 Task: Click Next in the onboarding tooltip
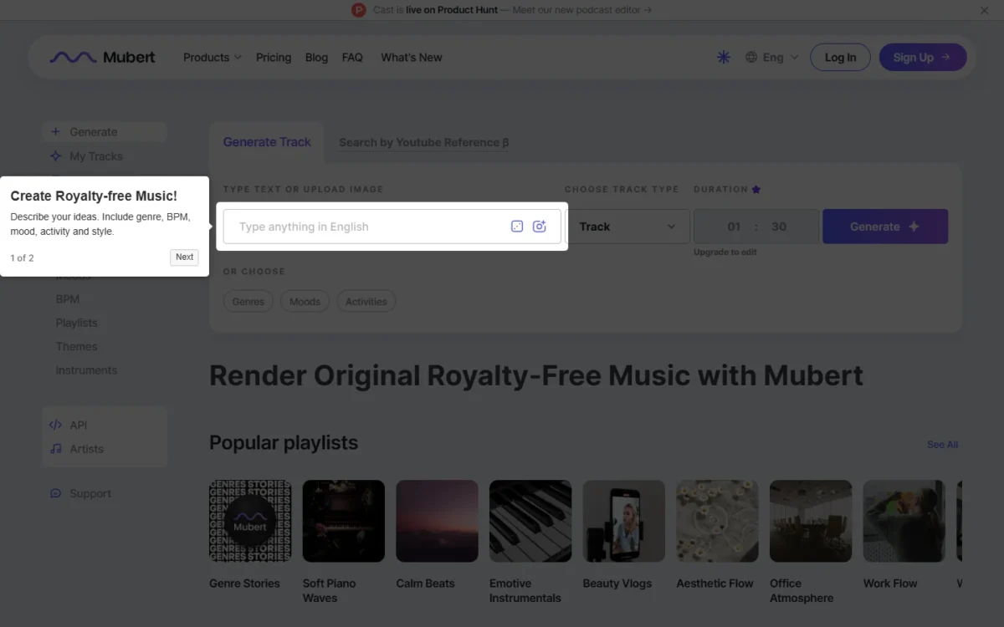(x=184, y=257)
